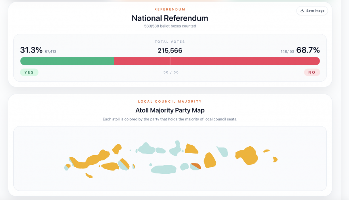349x200 pixels.
Task: Select the green YES badge
Action: pos(29,72)
